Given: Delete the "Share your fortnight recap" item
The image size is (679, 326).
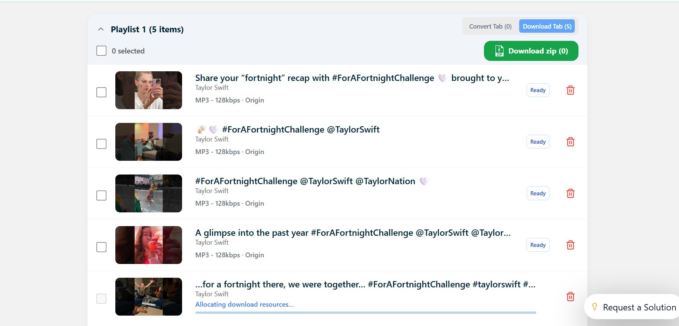Looking at the screenshot, I should (x=570, y=90).
